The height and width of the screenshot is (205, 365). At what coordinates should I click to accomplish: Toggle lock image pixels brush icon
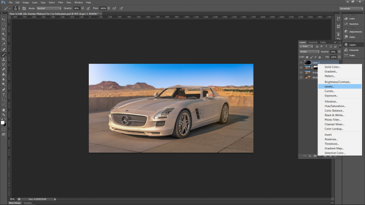(x=311, y=57)
